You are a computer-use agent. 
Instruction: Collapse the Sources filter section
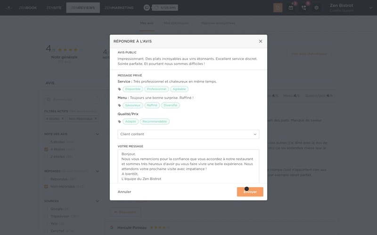(x=97, y=201)
